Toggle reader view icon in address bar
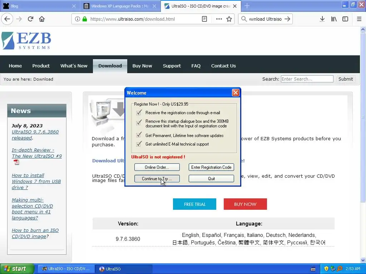This screenshot has height=274, width=366. (x=204, y=19)
